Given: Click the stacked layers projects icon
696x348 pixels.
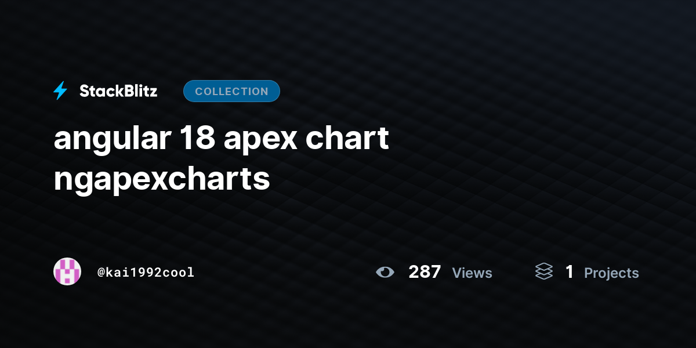Looking at the screenshot, I should pos(544,271).
